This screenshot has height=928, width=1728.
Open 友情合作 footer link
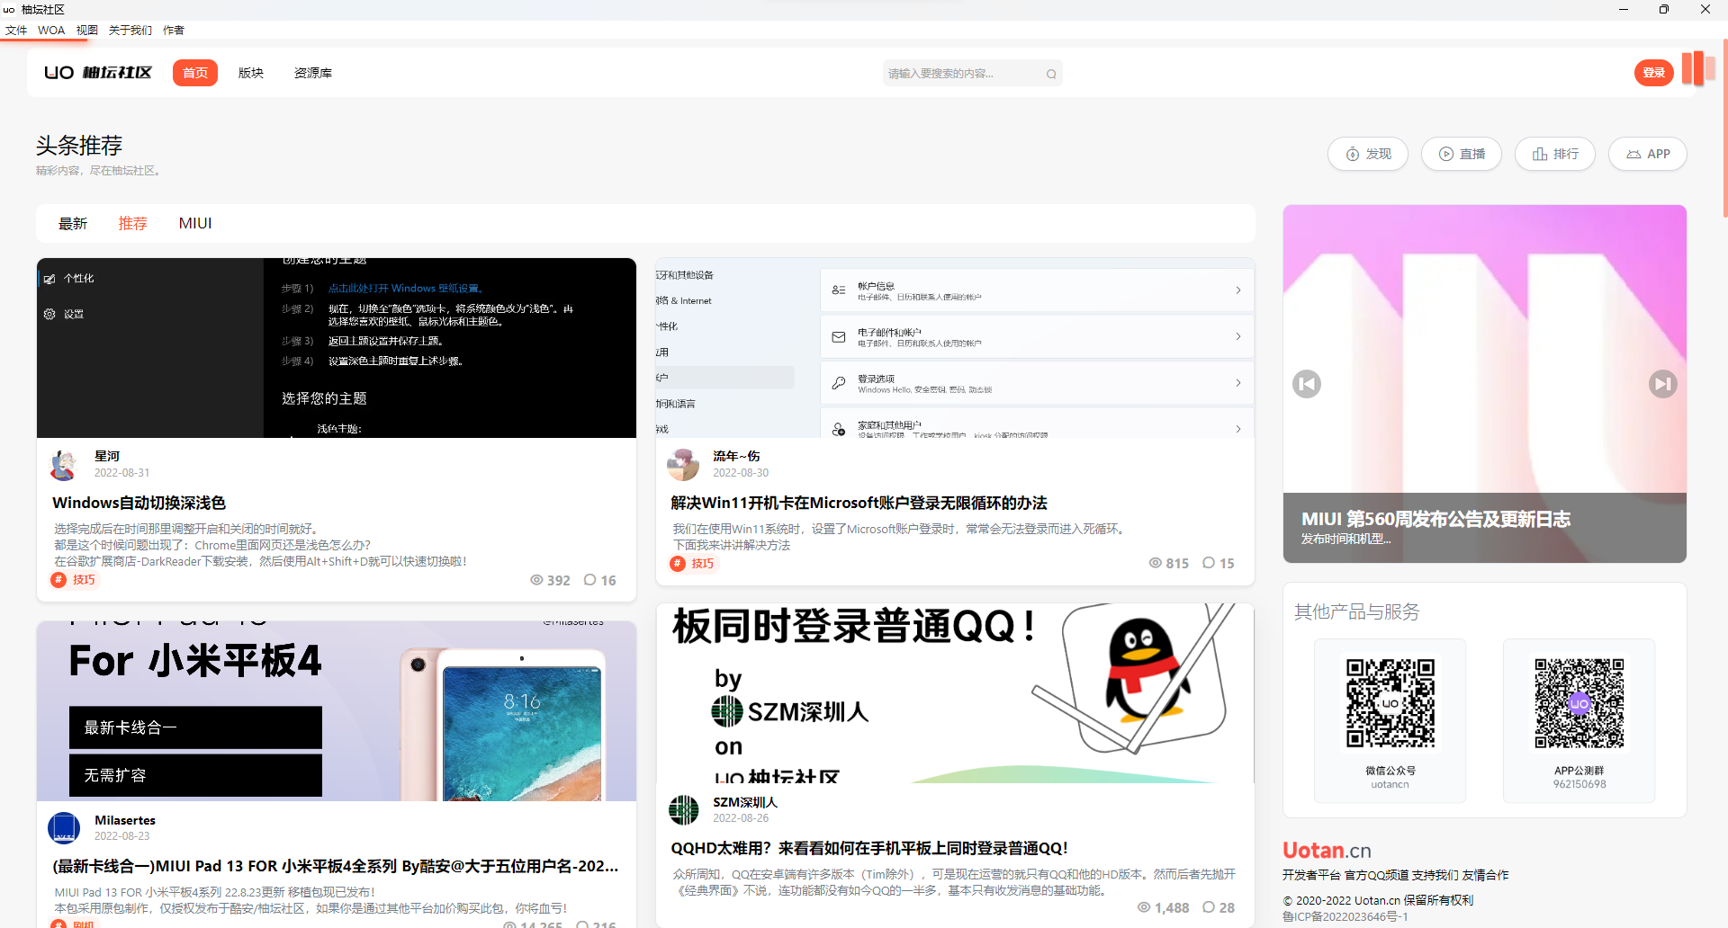(1486, 875)
